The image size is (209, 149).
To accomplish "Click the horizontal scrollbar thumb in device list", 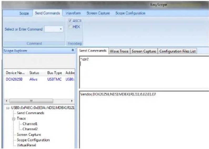I will click(31, 101).
